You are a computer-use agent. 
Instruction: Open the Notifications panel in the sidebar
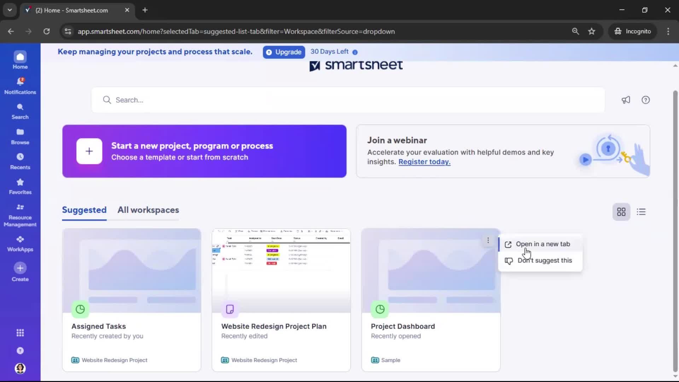click(20, 85)
